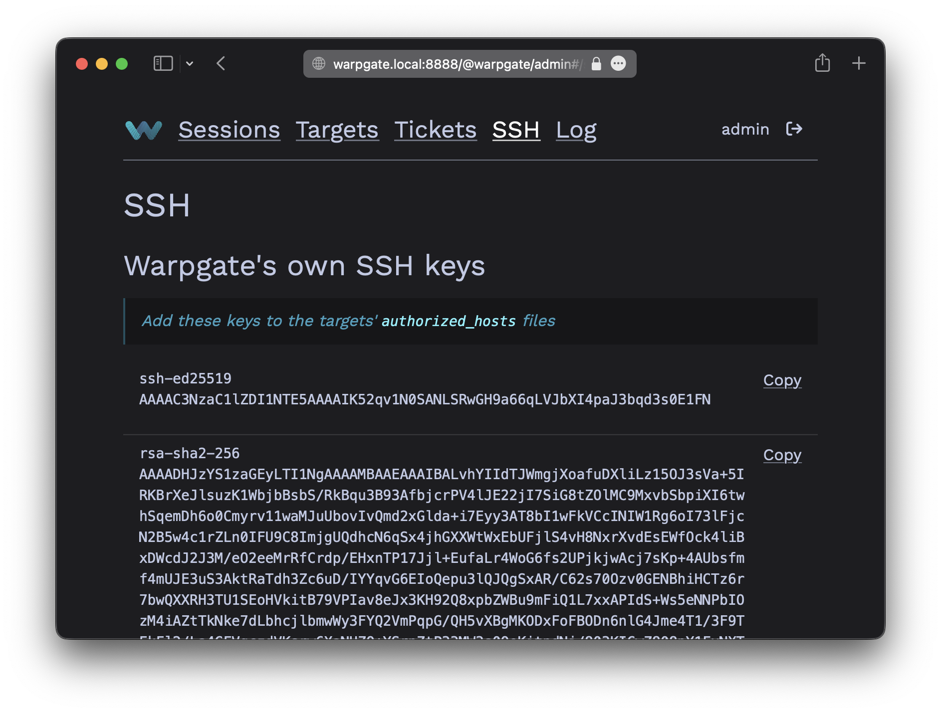Copy the ssh-ed25519 key
The image size is (941, 713).
point(782,380)
